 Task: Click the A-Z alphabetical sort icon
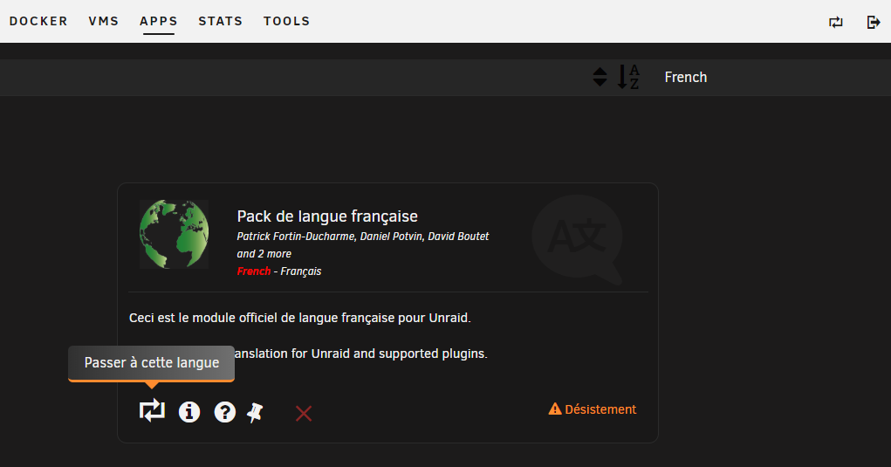(x=628, y=77)
